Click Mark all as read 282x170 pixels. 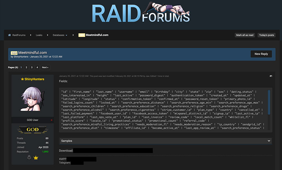[x=245, y=35]
